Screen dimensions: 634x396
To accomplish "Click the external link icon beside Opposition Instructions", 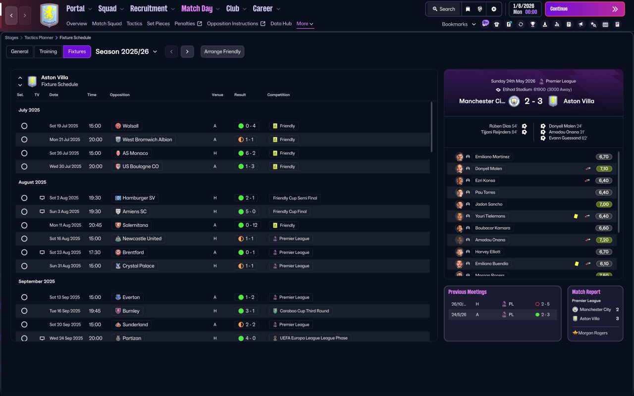I will click(x=263, y=24).
